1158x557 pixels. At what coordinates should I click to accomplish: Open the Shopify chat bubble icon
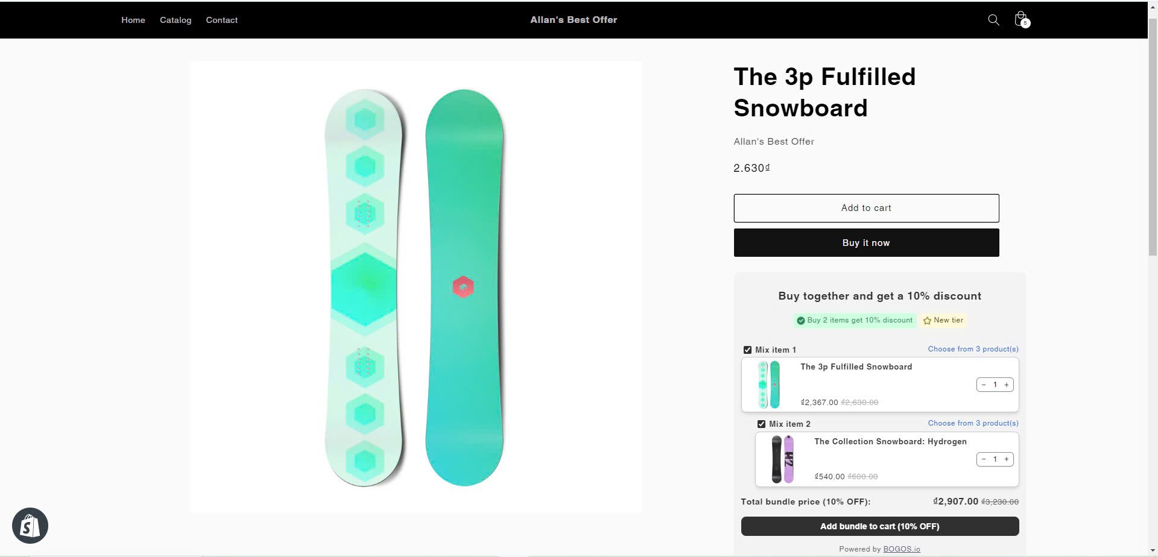[x=30, y=526]
